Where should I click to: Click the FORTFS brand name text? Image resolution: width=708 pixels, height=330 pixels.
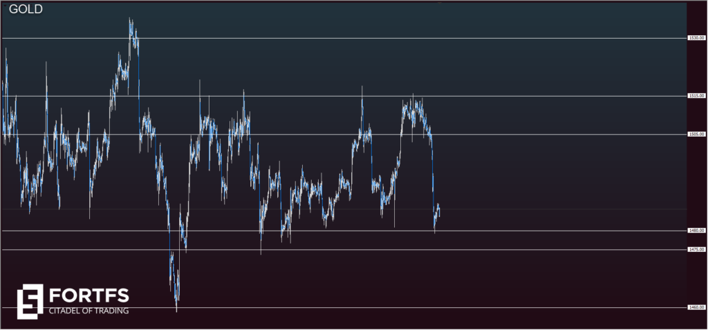[x=88, y=296]
